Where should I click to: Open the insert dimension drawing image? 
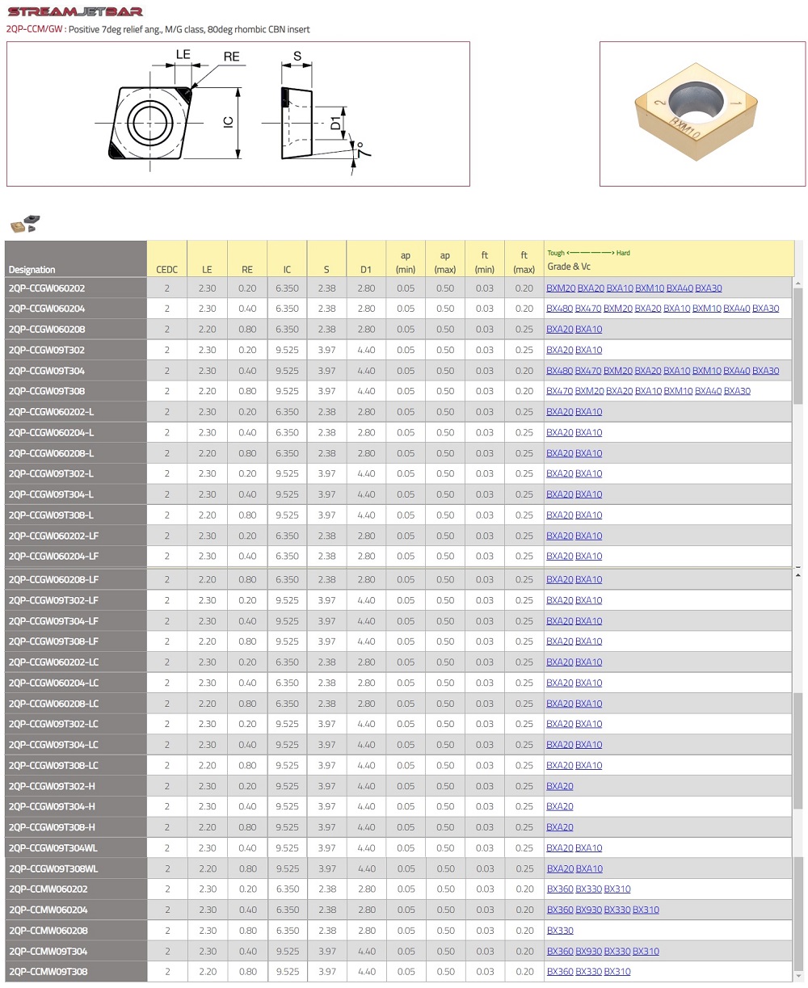238,114
